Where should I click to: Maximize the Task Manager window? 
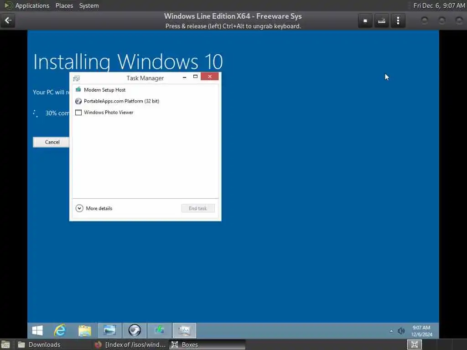[195, 77]
